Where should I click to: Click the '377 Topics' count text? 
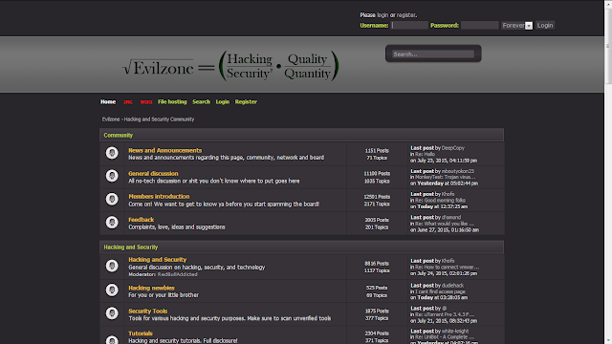pos(377,318)
